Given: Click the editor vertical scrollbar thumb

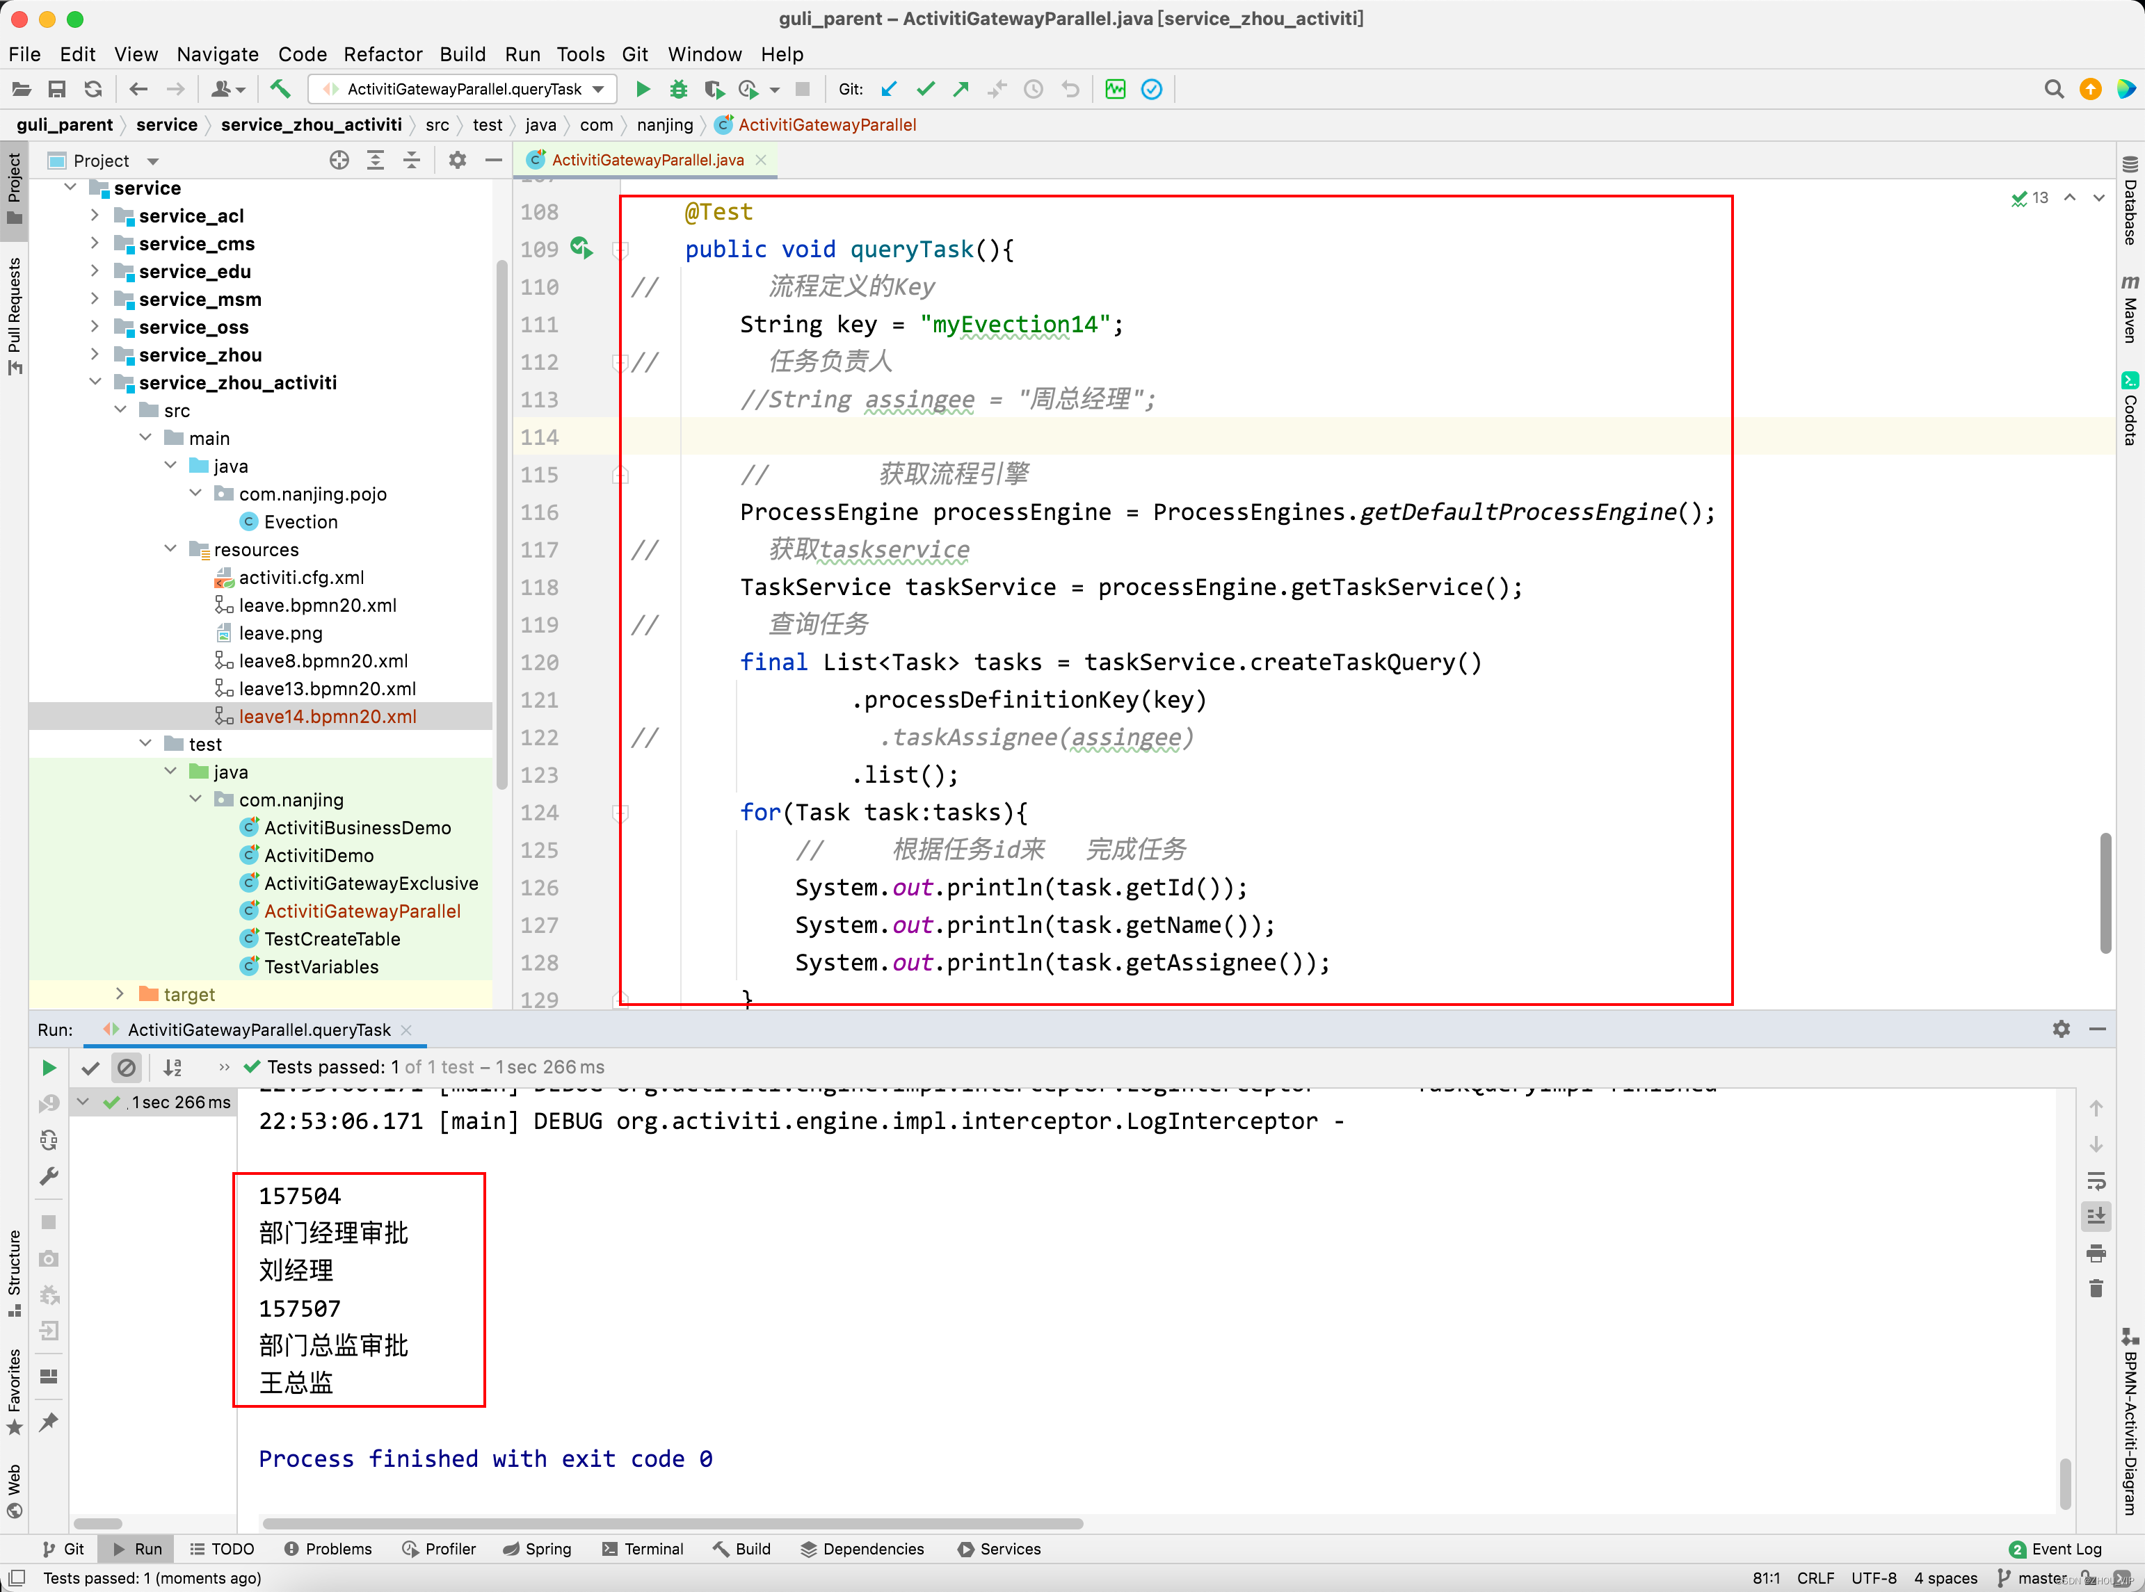Looking at the screenshot, I should point(2105,891).
